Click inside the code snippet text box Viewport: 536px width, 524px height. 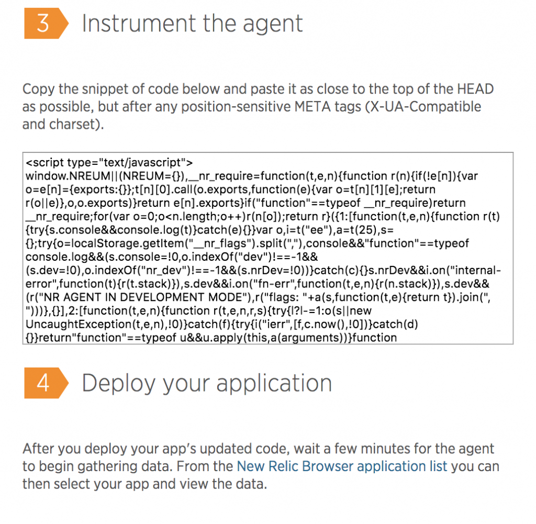pyautogui.click(x=268, y=249)
